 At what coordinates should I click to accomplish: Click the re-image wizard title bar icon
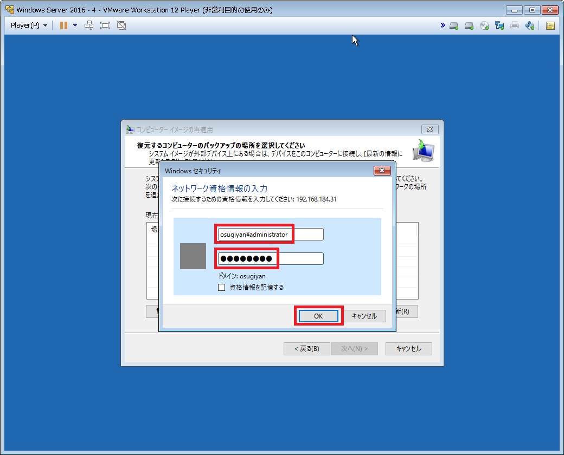coord(130,129)
